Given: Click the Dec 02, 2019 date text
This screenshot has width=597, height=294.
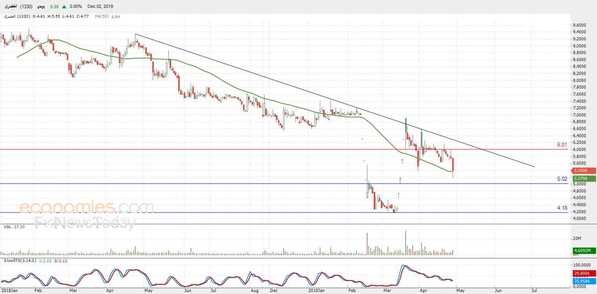Looking at the screenshot, I should click(101, 7).
